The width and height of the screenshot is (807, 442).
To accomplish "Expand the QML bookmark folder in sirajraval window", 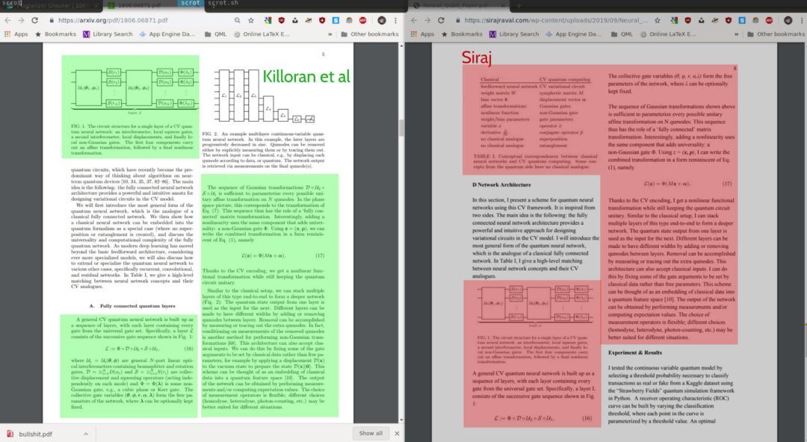I will 621,34.
